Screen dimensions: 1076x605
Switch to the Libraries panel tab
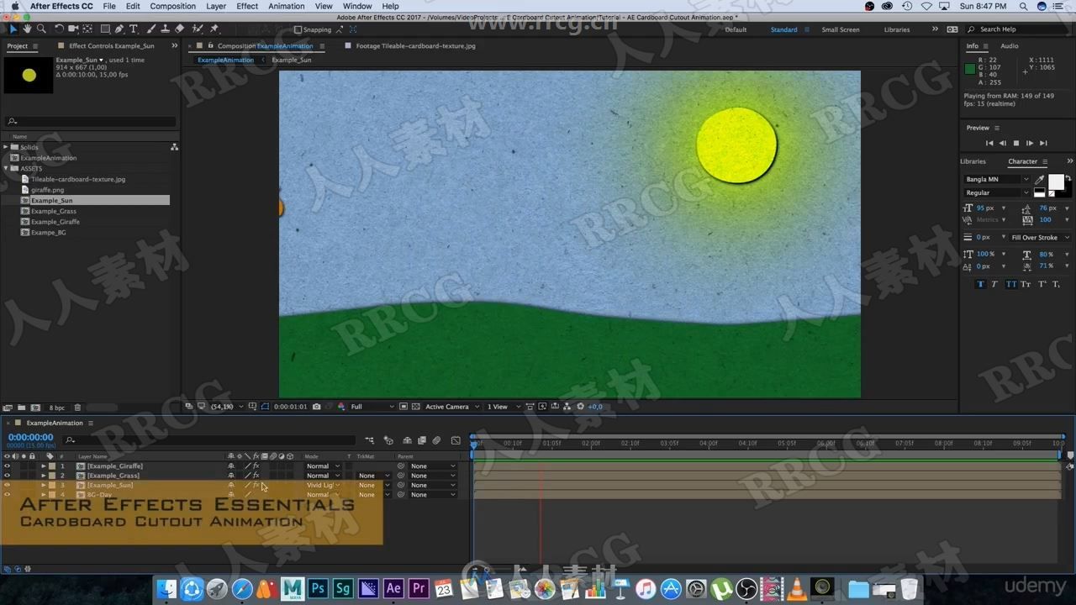coord(973,161)
